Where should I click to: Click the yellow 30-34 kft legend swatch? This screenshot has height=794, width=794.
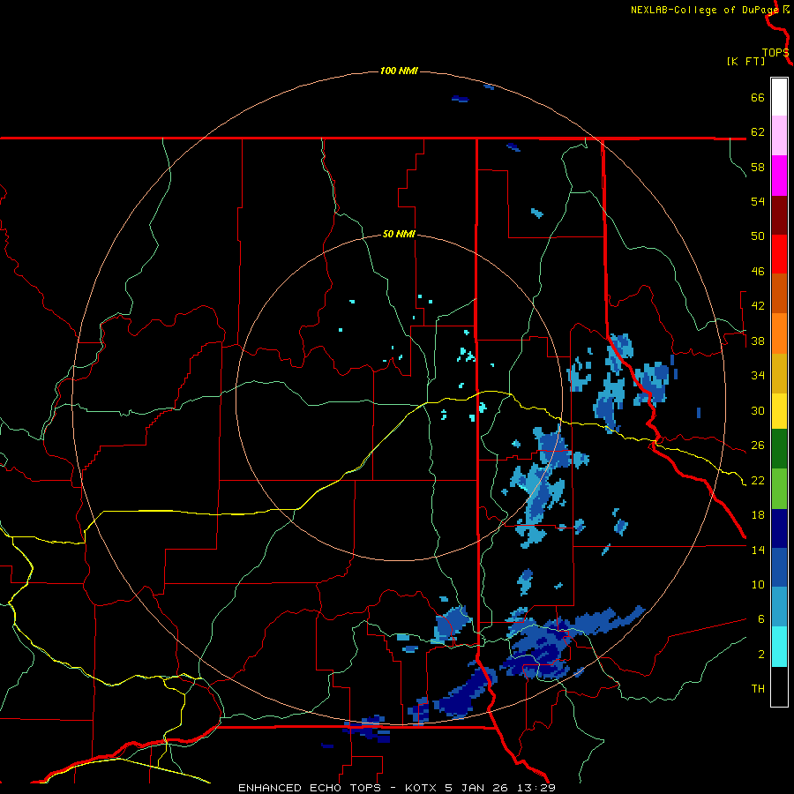pyautogui.click(x=779, y=411)
